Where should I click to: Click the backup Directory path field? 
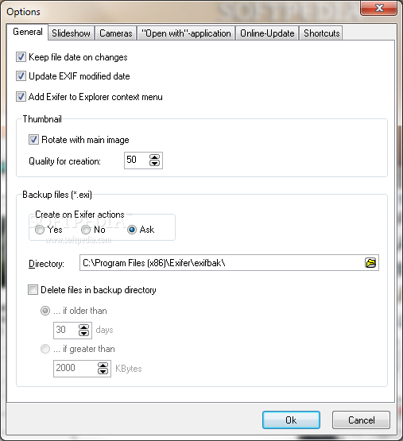223,263
